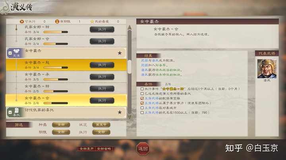This screenshot has height=160, width=286.
Task: Select the 女中豪杰～承 entry
Action: tap(67, 77)
